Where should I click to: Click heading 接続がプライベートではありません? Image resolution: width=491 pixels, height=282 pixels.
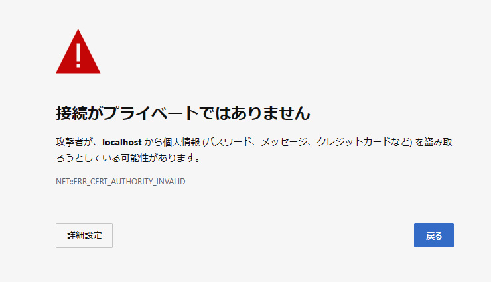(x=183, y=113)
